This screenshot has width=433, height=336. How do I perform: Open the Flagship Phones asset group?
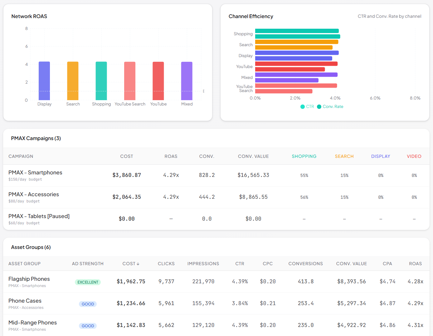pos(29,279)
